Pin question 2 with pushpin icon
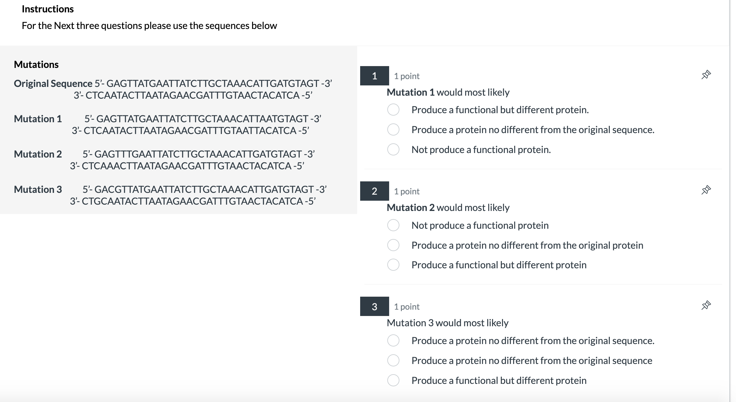This screenshot has width=736, height=402. [706, 190]
